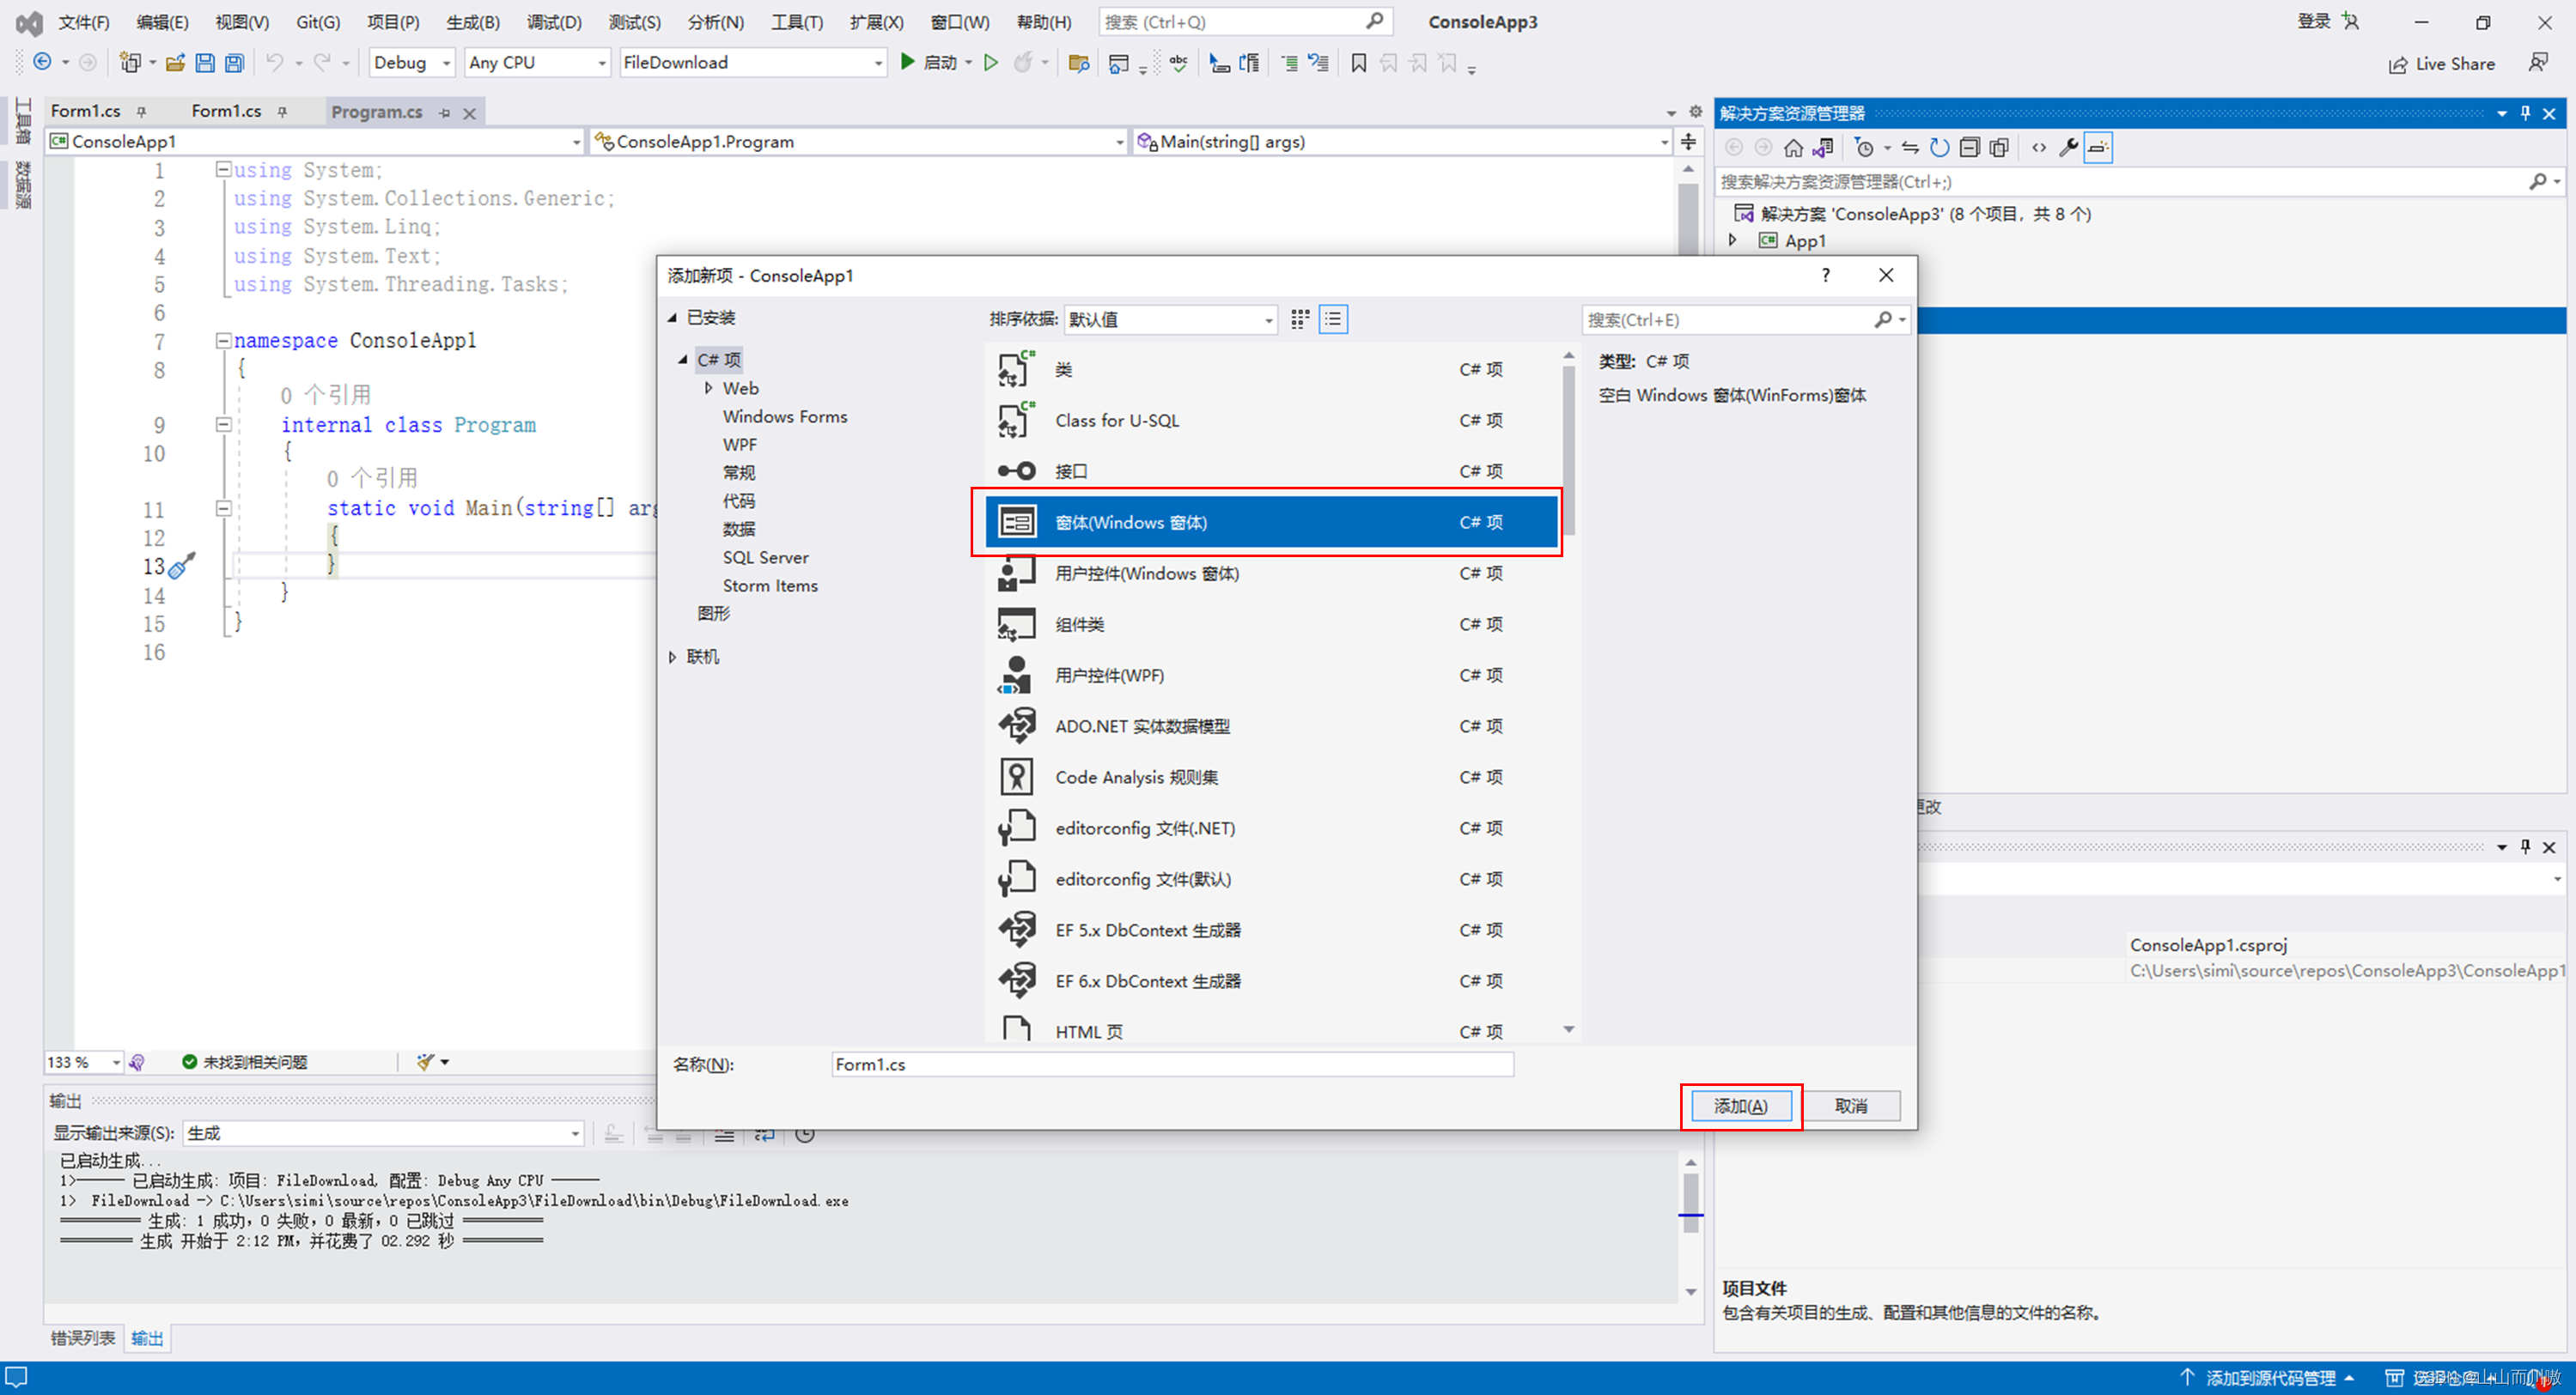
Task: Click the template list vertical scrollbar
Action: pos(1568,450)
